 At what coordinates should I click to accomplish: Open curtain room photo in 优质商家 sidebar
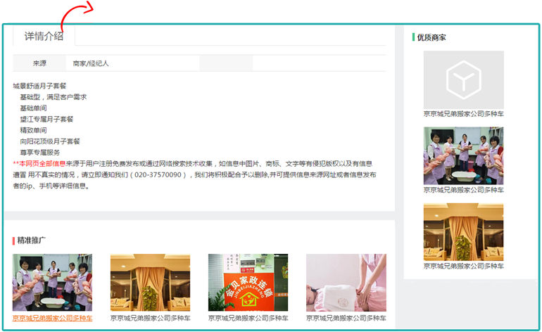pyautogui.click(x=463, y=232)
